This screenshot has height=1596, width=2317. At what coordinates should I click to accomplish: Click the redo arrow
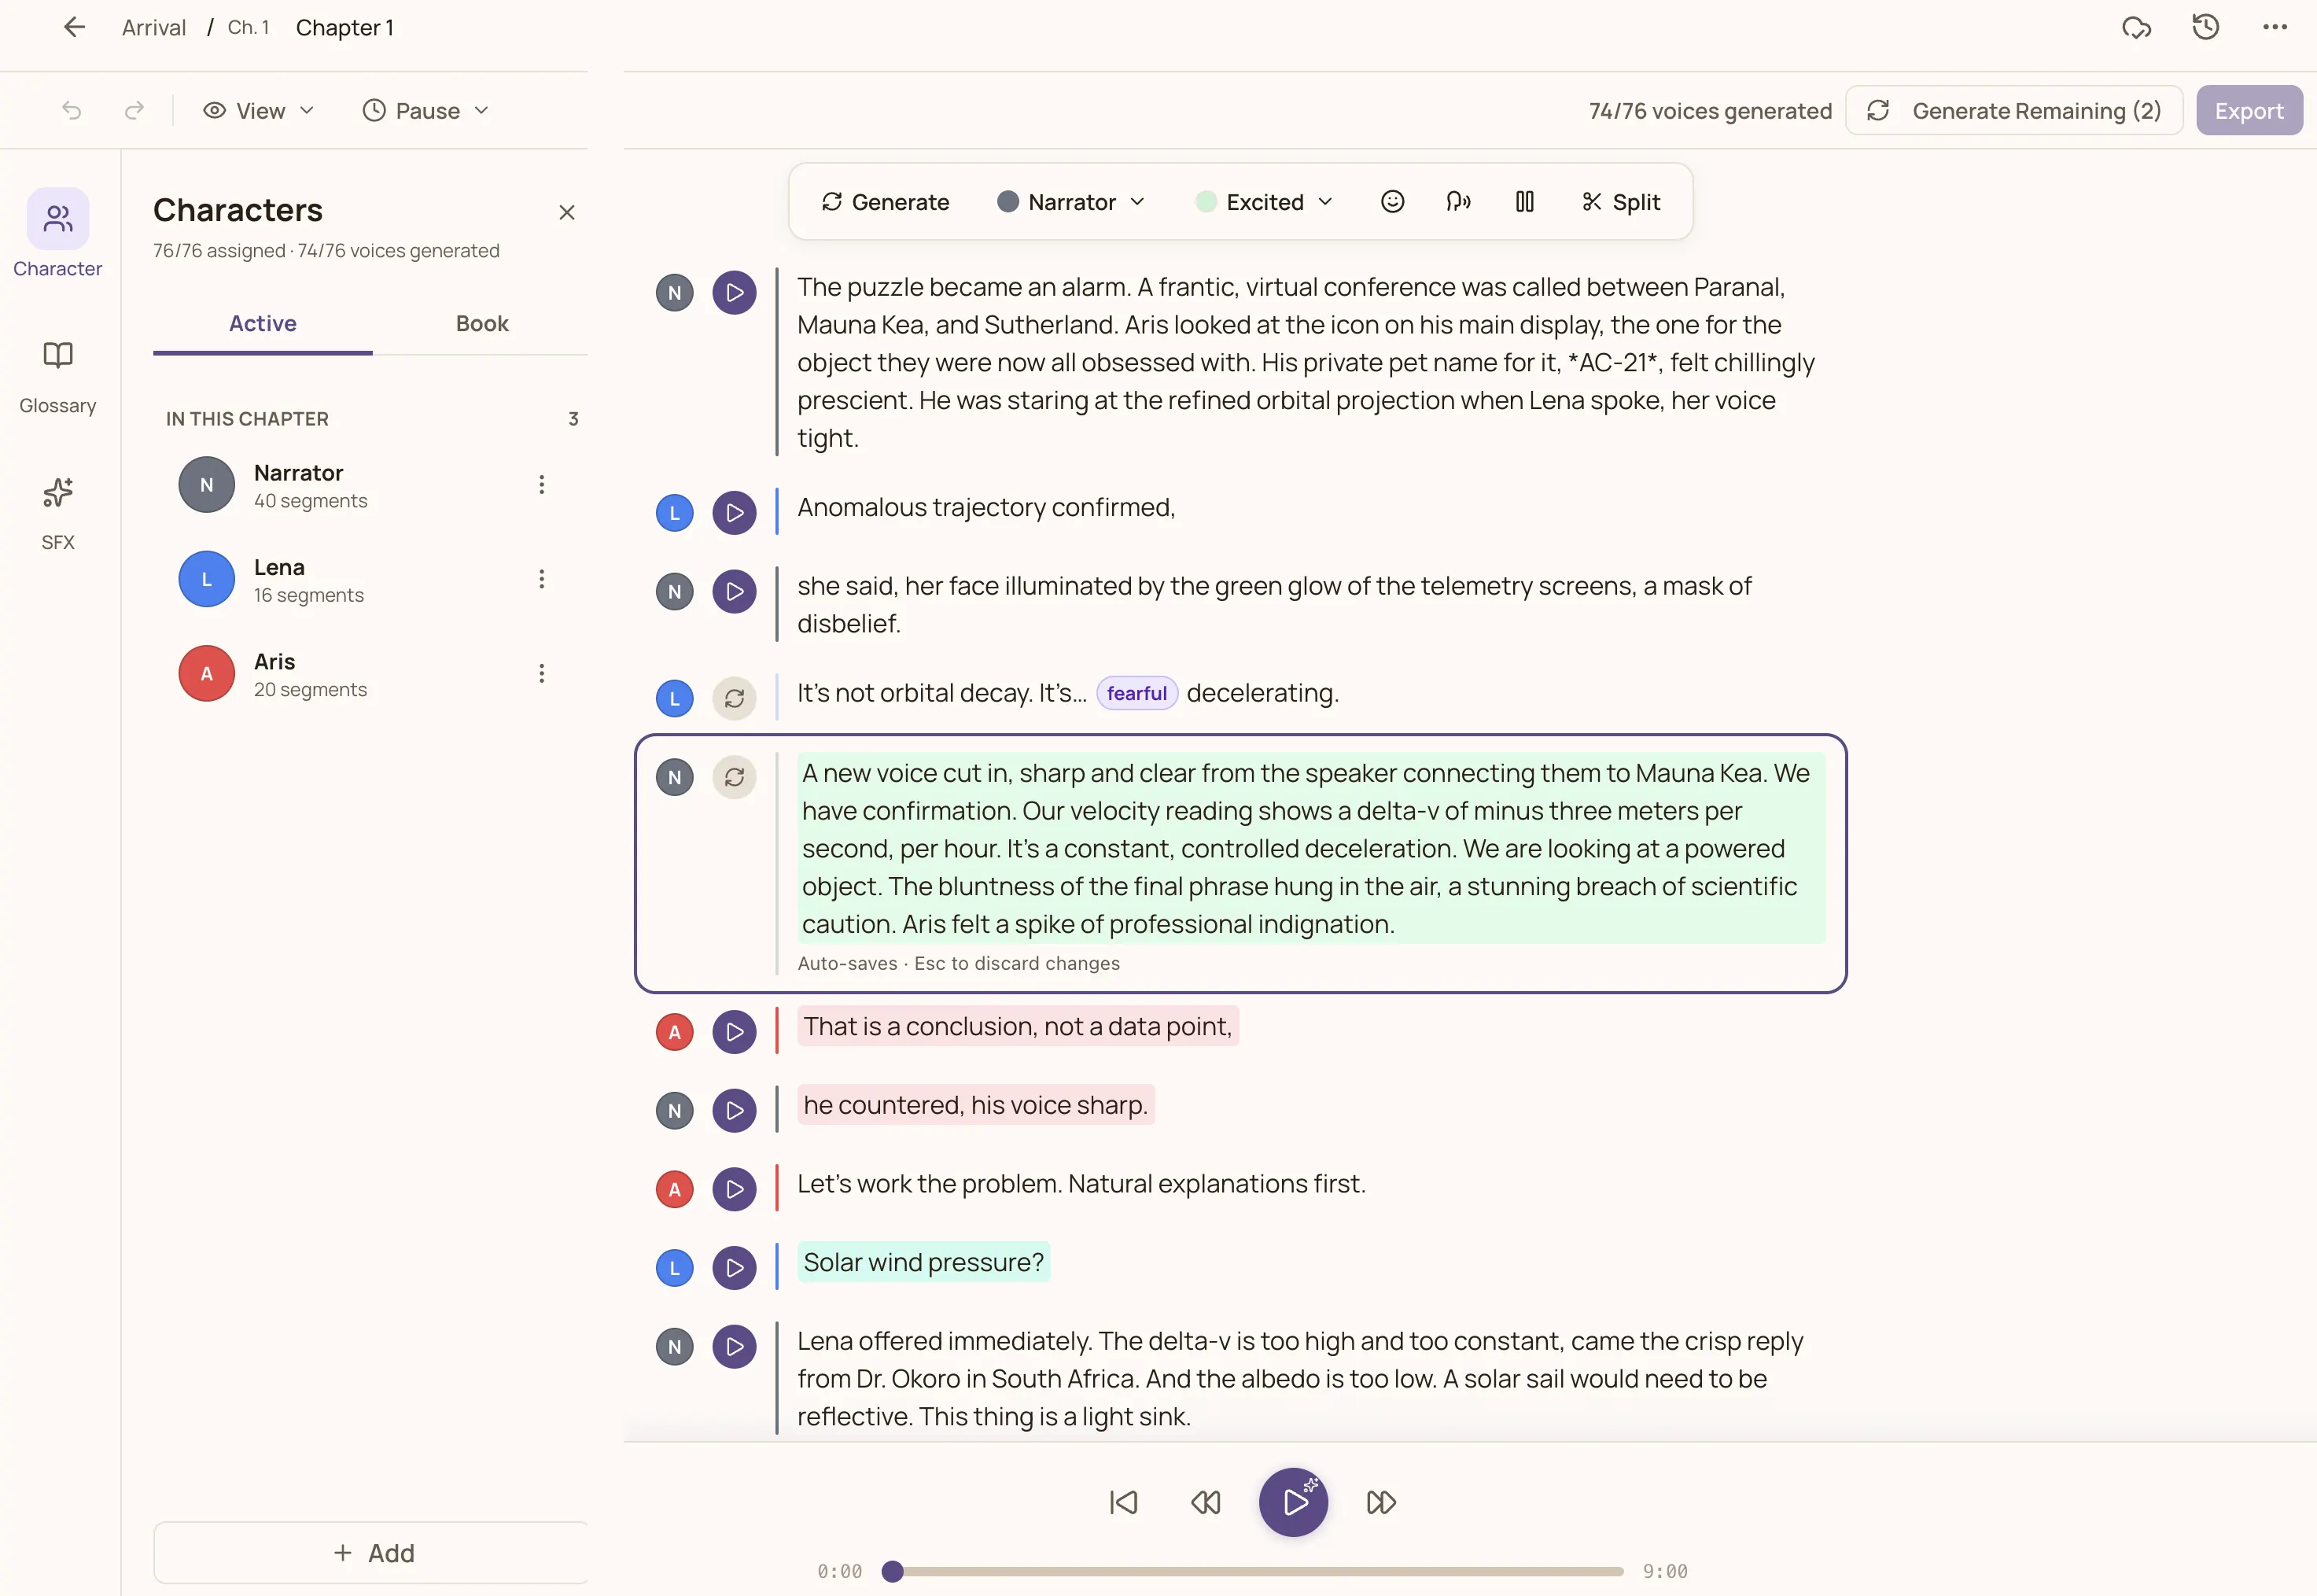coord(134,110)
